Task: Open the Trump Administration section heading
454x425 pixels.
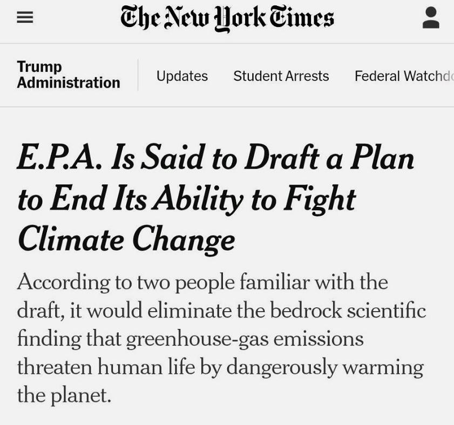Action: pos(69,75)
